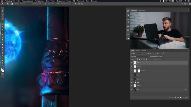Hide the Слой 1 layer
The image size is (191, 107).
point(132,86)
